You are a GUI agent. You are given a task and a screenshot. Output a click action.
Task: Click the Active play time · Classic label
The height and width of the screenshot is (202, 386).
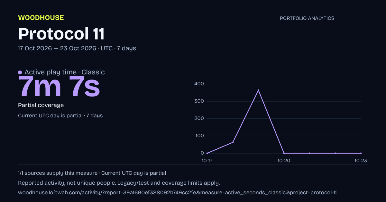click(64, 72)
